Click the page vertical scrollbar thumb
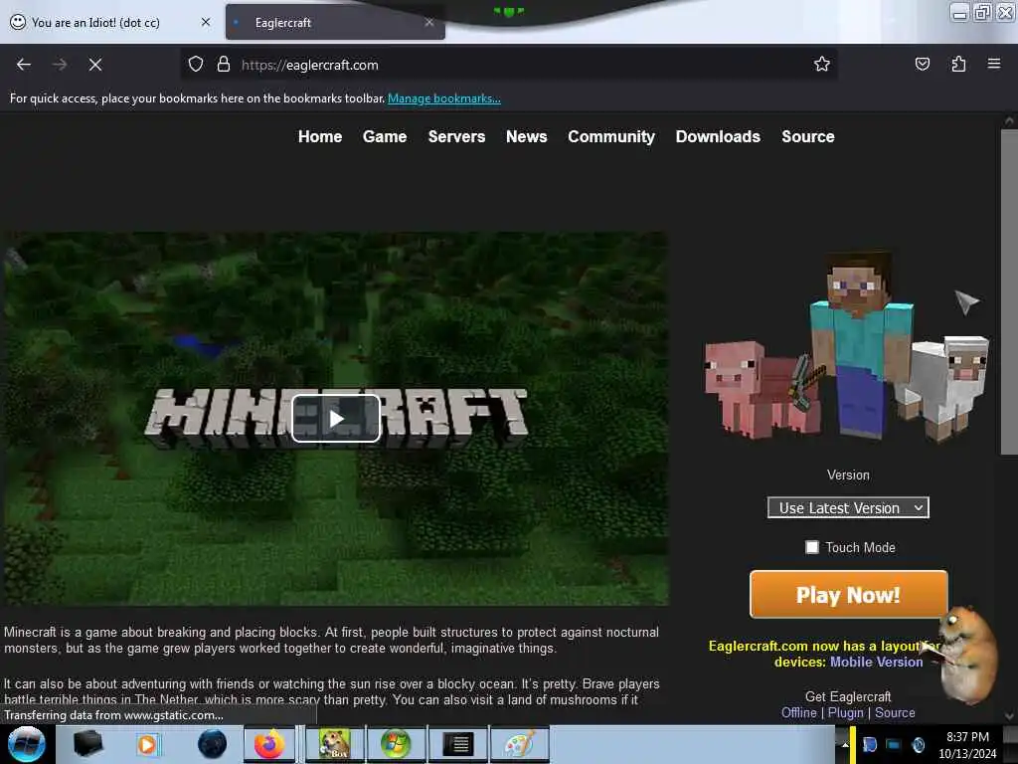The image size is (1018, 764). click(1008, 292)
